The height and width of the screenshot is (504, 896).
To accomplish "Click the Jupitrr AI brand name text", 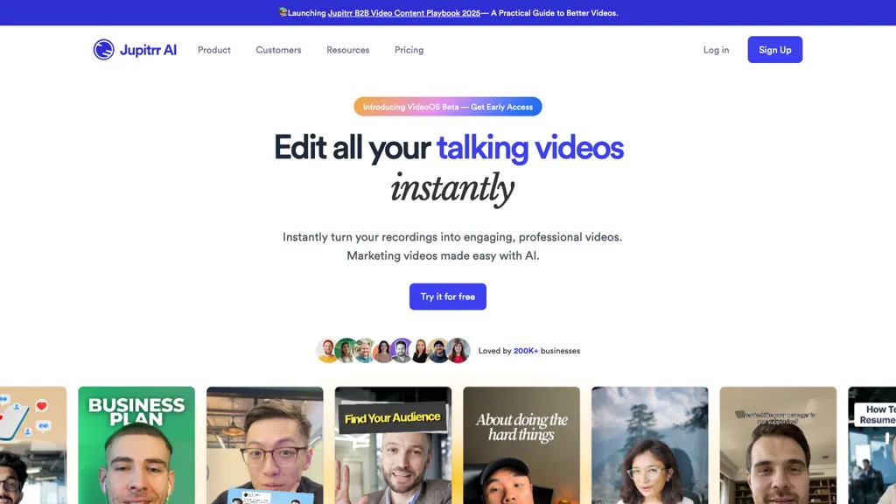I will tap(148, 50).
